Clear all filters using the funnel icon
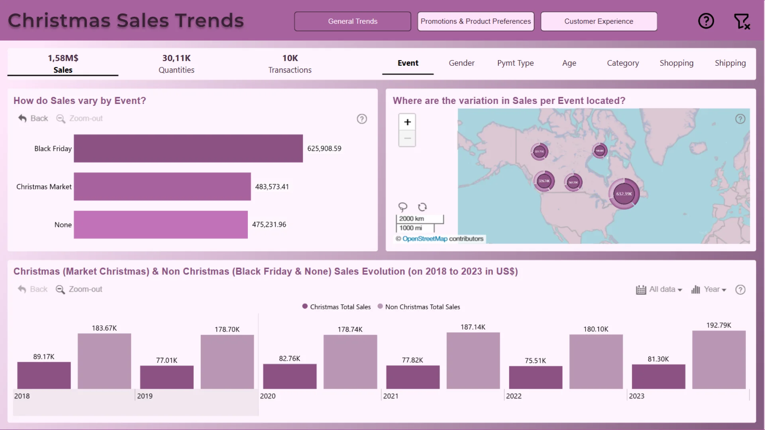 point(742,21)
